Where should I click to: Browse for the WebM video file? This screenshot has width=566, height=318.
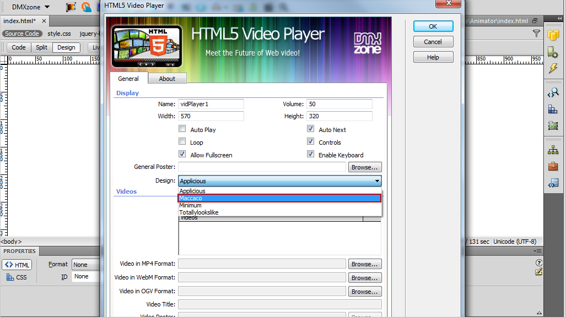click(365, 278)
